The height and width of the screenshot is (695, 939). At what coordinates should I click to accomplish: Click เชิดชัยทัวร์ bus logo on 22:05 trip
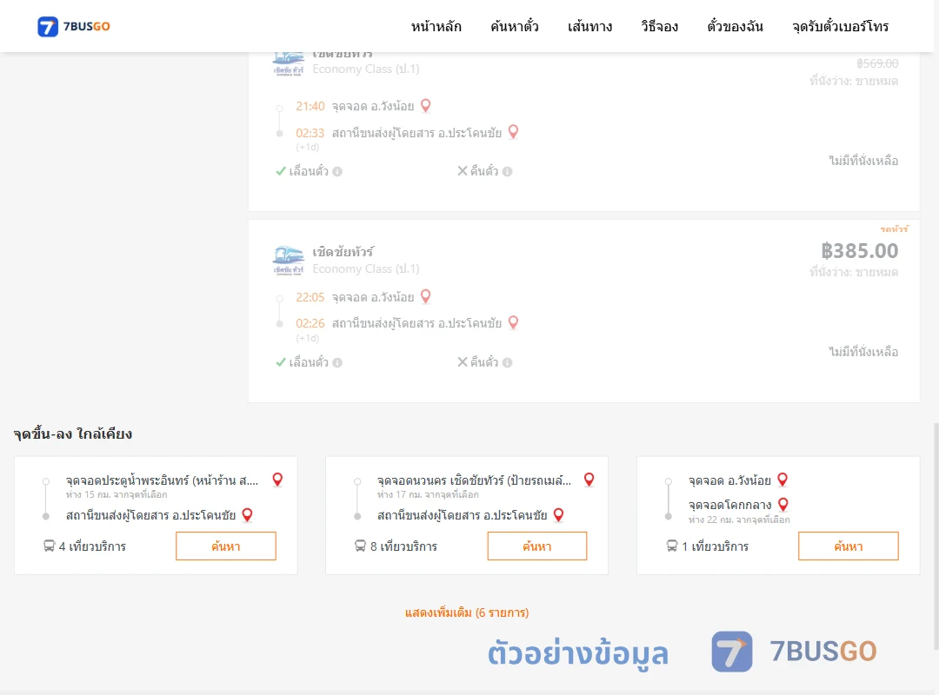[289, 261]
